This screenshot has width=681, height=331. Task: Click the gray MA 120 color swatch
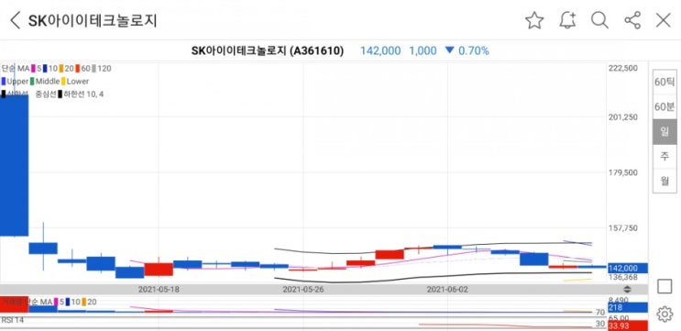[x=93, y=68]
